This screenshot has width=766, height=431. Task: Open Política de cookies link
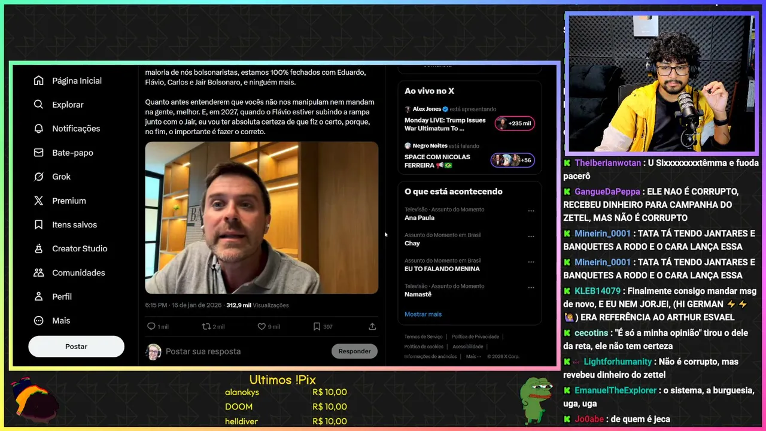(424, 347)
